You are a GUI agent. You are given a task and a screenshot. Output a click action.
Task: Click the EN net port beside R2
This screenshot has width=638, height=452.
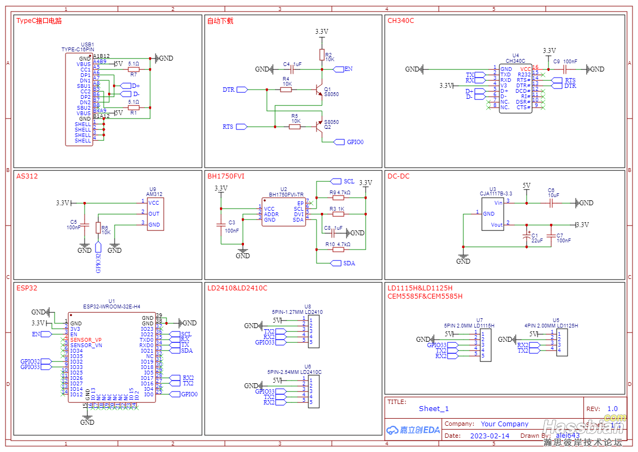tap(343, 69)
